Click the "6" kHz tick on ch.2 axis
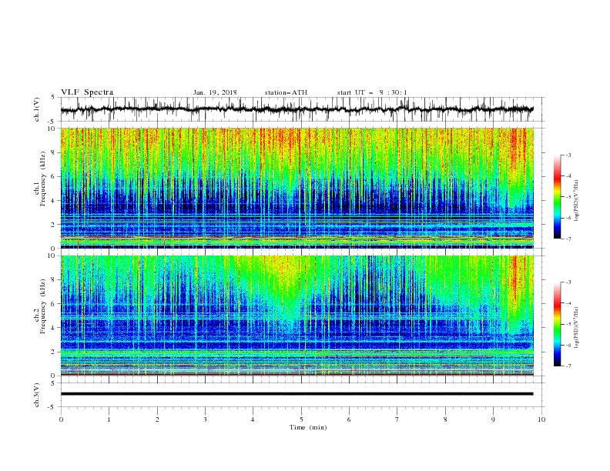The width and height of the screenshot is (610, 471). [53, 304]
